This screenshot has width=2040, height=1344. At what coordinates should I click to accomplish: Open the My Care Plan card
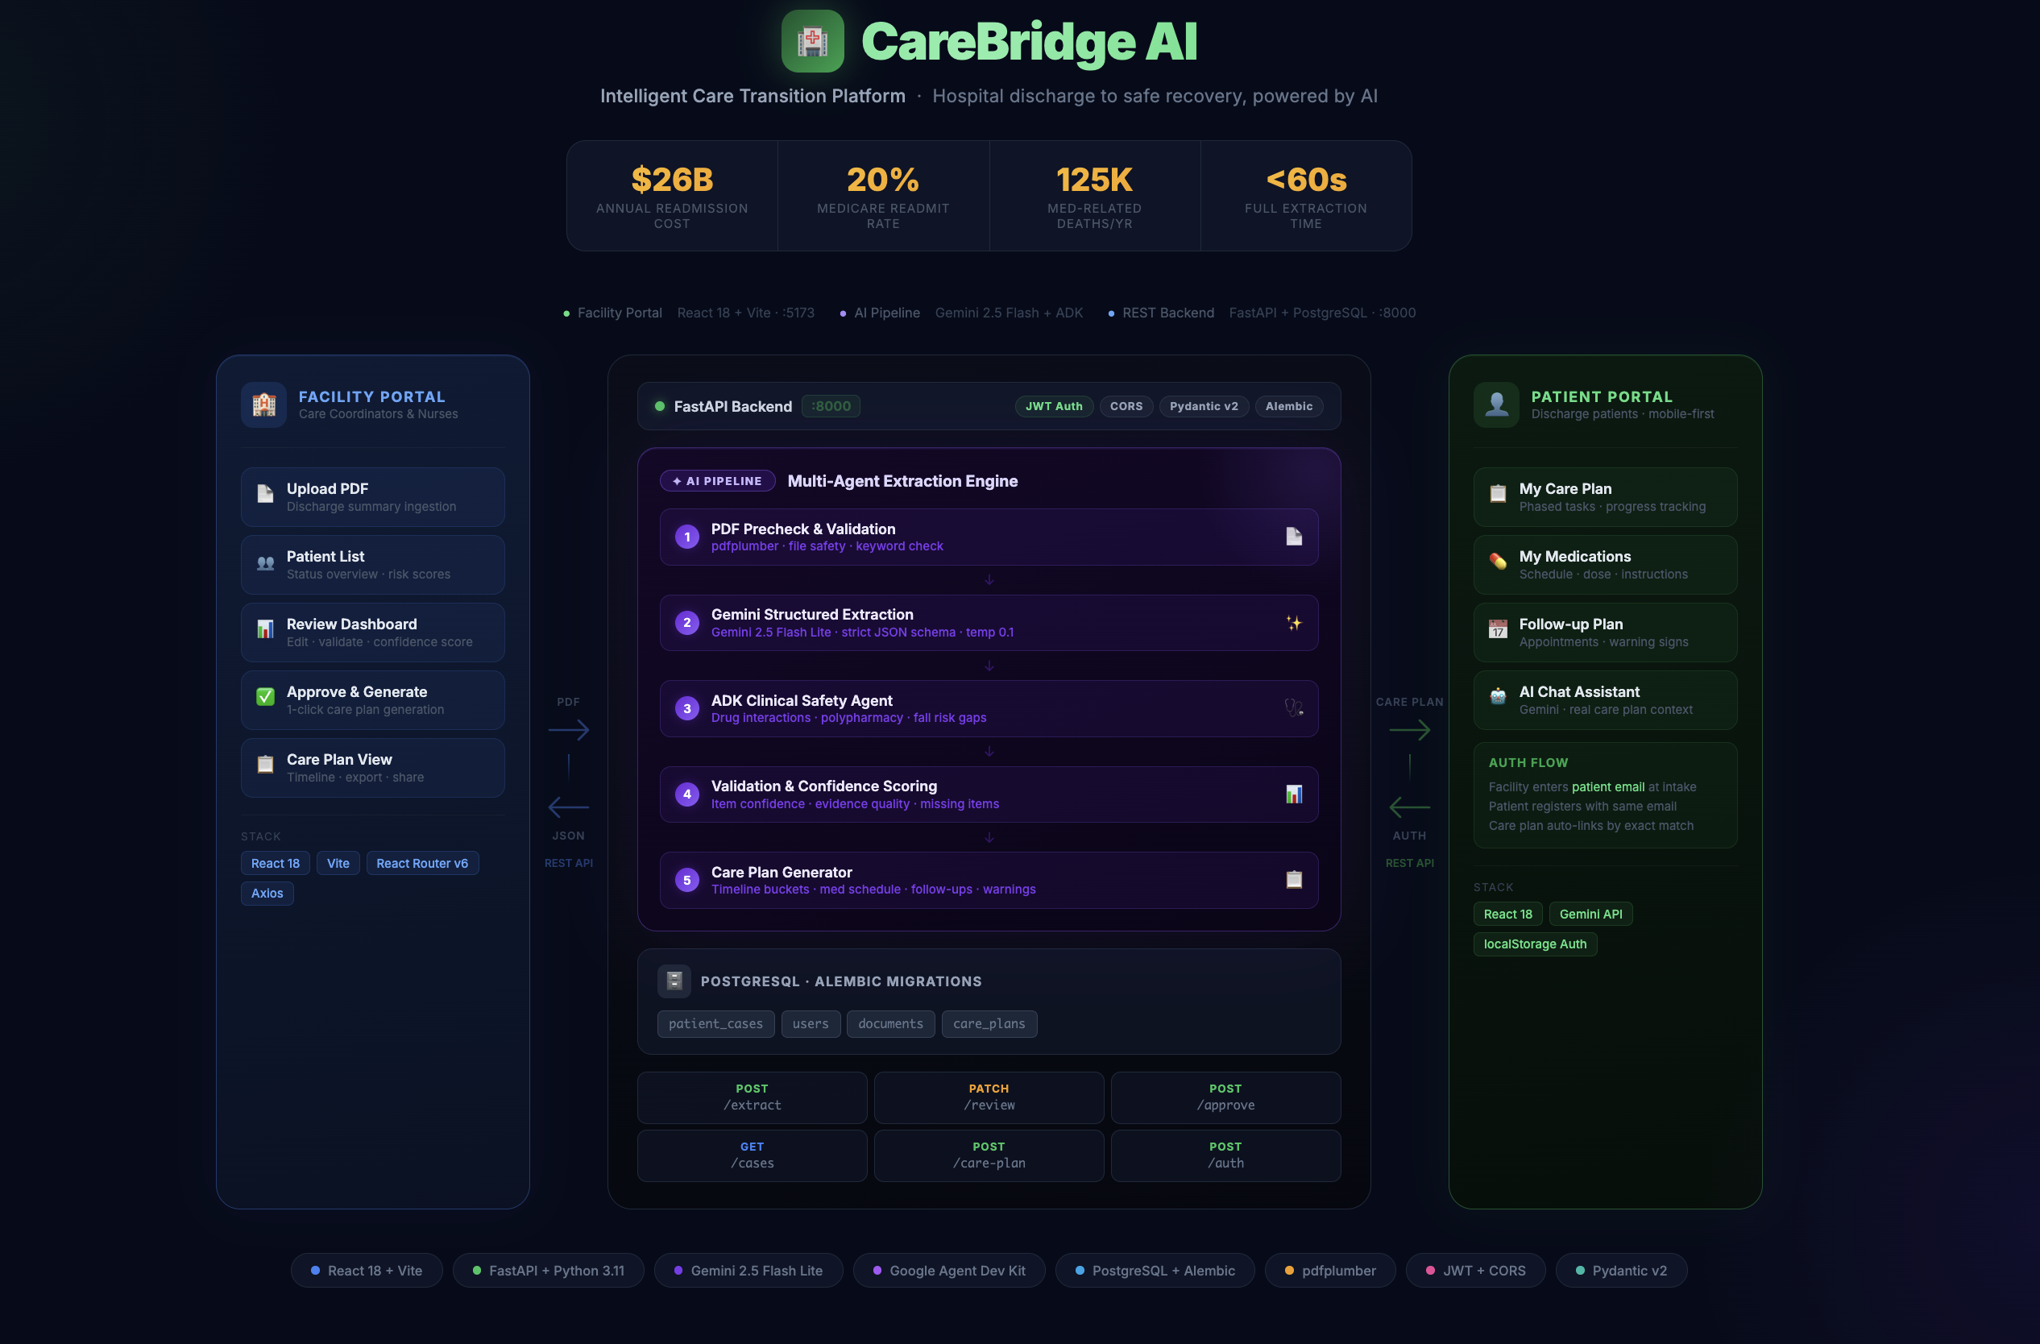click(x=1605, y=497)
